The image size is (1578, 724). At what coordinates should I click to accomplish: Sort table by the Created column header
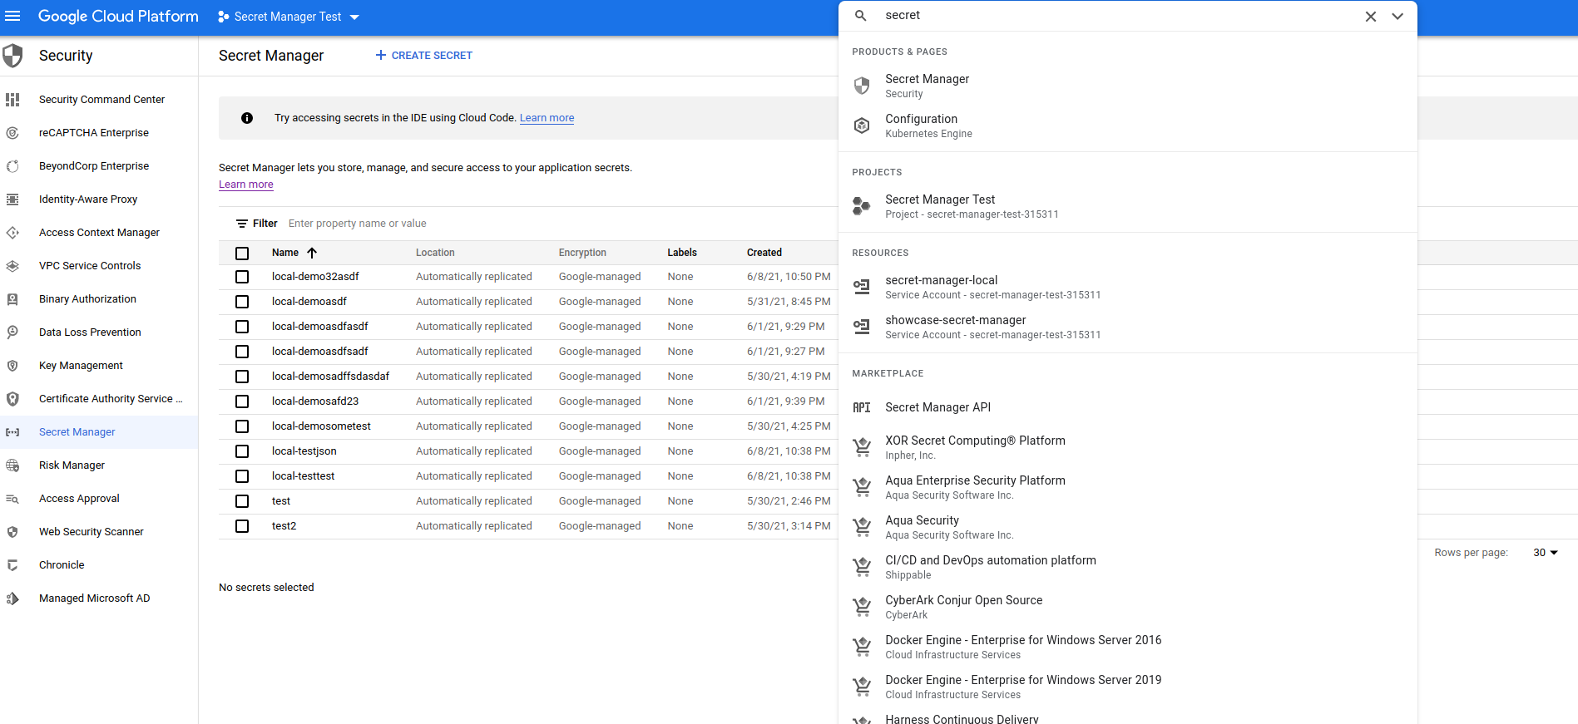[x=764, y=253]
